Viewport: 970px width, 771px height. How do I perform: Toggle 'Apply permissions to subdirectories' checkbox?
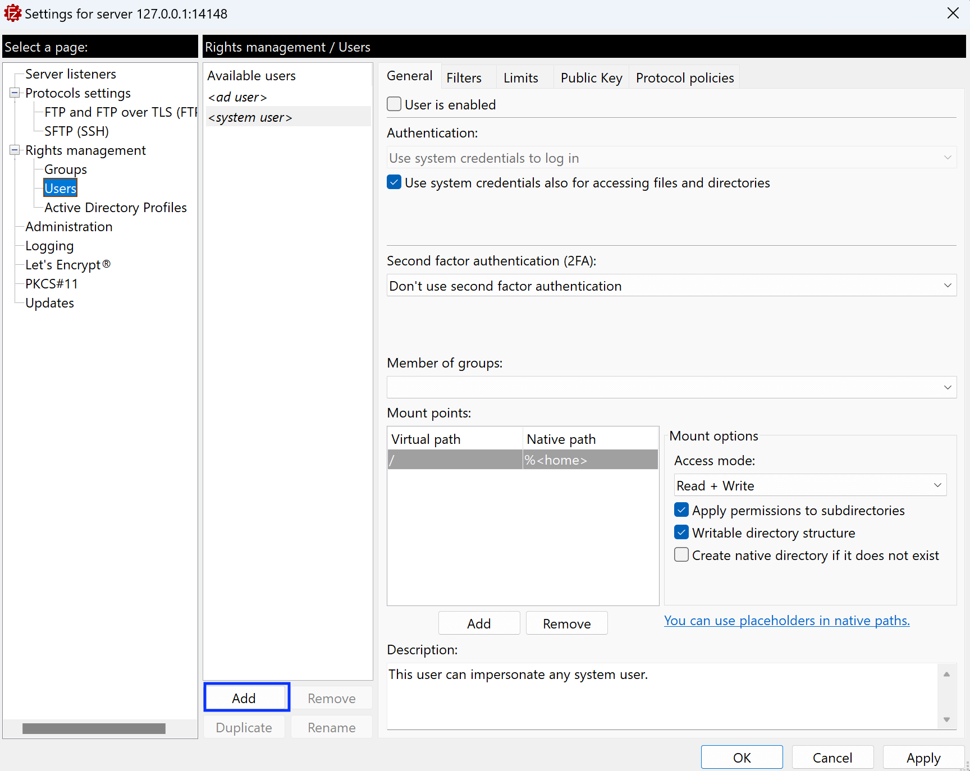click(x=681, y=510)
